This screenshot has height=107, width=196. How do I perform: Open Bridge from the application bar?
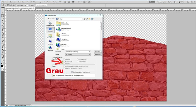[66, 2]
